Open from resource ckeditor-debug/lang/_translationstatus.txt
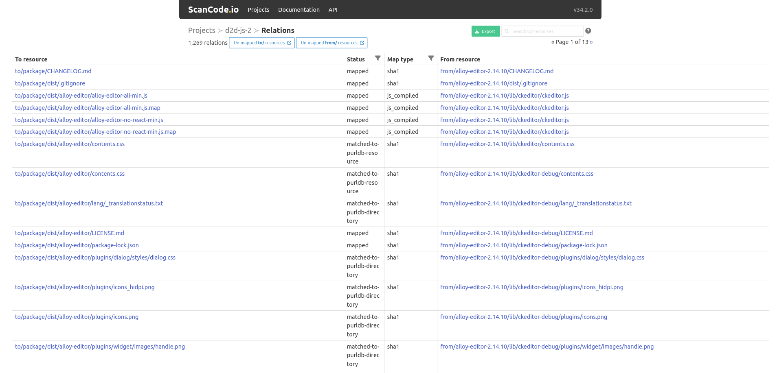This screenshot has width=777, height=373. click(536, 203)
